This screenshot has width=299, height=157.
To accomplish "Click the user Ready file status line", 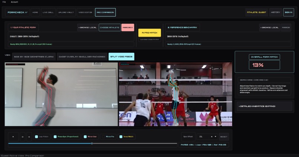I will (71, 44).
